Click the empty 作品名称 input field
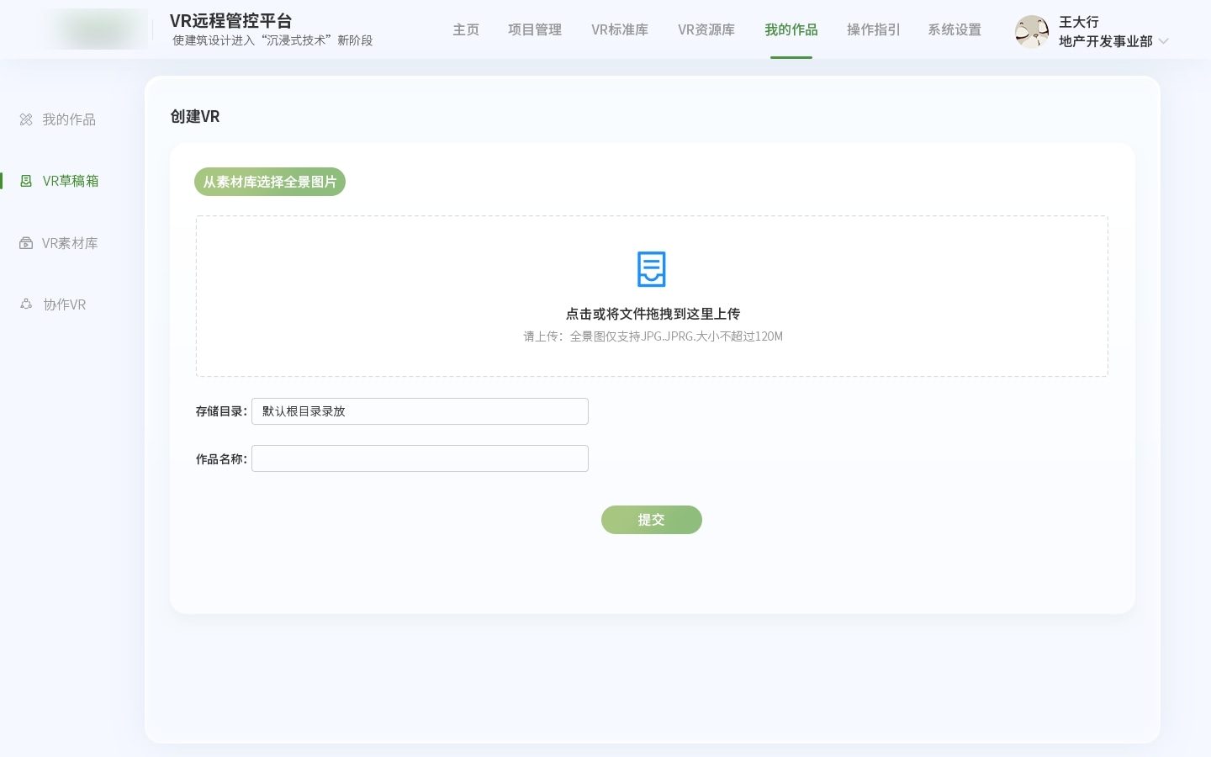Screen dimensions: 1211x757 tap(420, 458)
